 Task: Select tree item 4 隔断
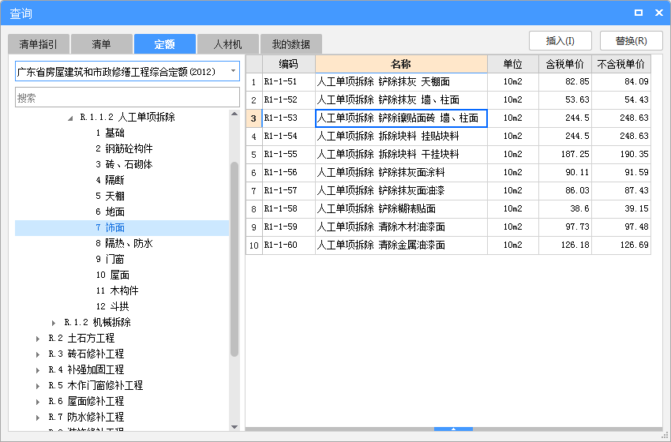(110, 180)
